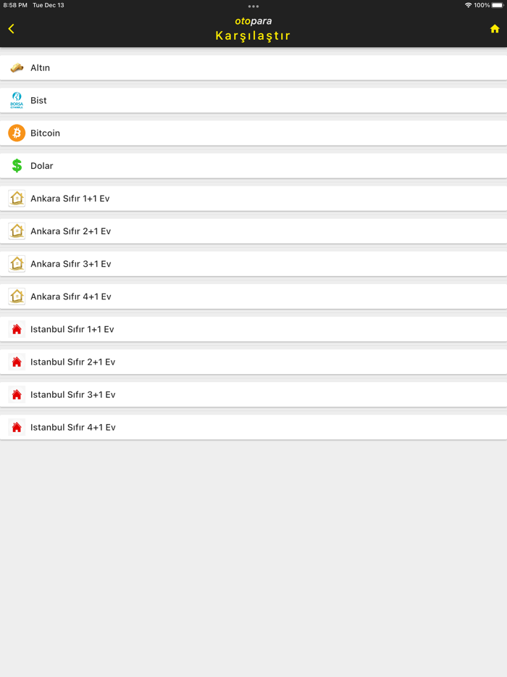Tap the home icon in the top bar
Screen dimensions: 507x677
coord(494,28)
